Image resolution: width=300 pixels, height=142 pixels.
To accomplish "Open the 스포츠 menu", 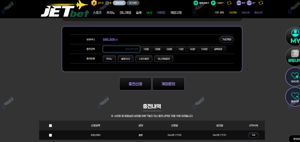I will pyautogui.click(x=97, y=13).
